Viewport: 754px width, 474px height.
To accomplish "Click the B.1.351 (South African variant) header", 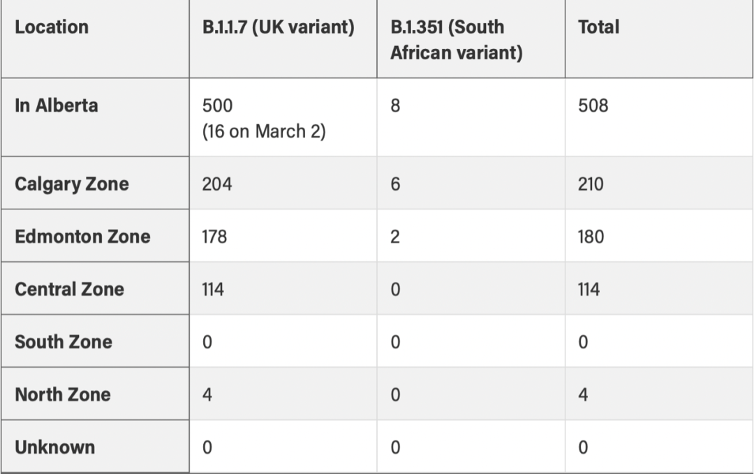I will point(457,40).
